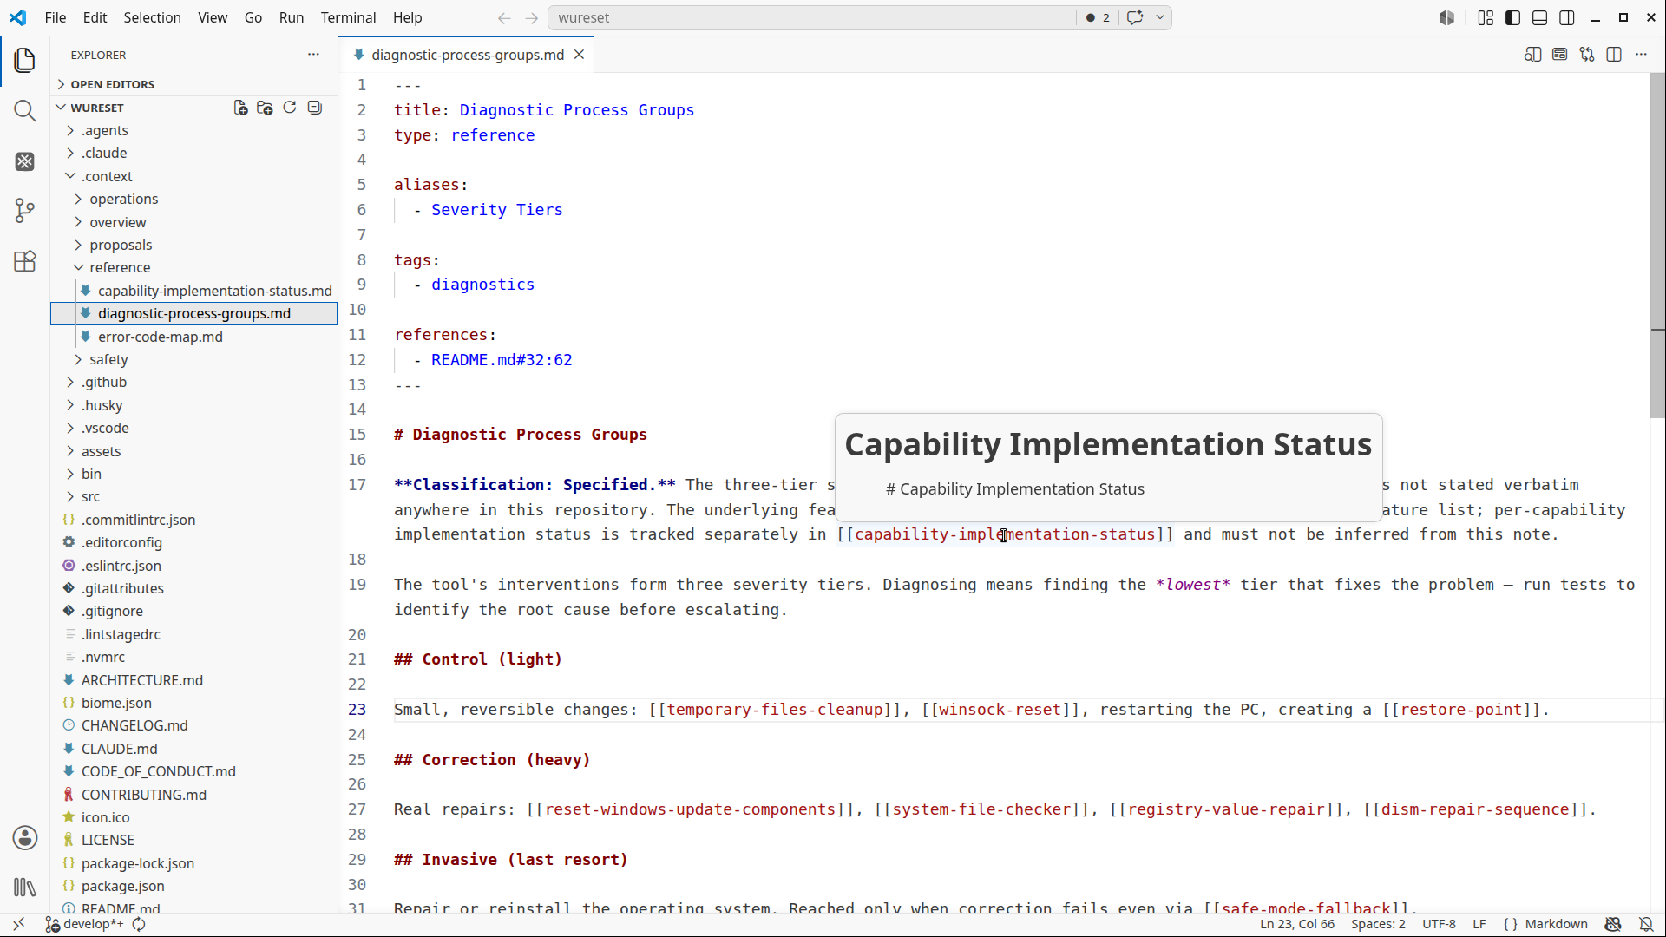The image size is (1666, 937).
Task: Open the markdown preview to the side
Action: pos(1532,55)
